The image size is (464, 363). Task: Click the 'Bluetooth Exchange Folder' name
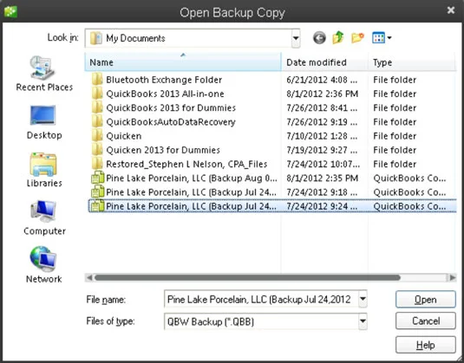164,80
